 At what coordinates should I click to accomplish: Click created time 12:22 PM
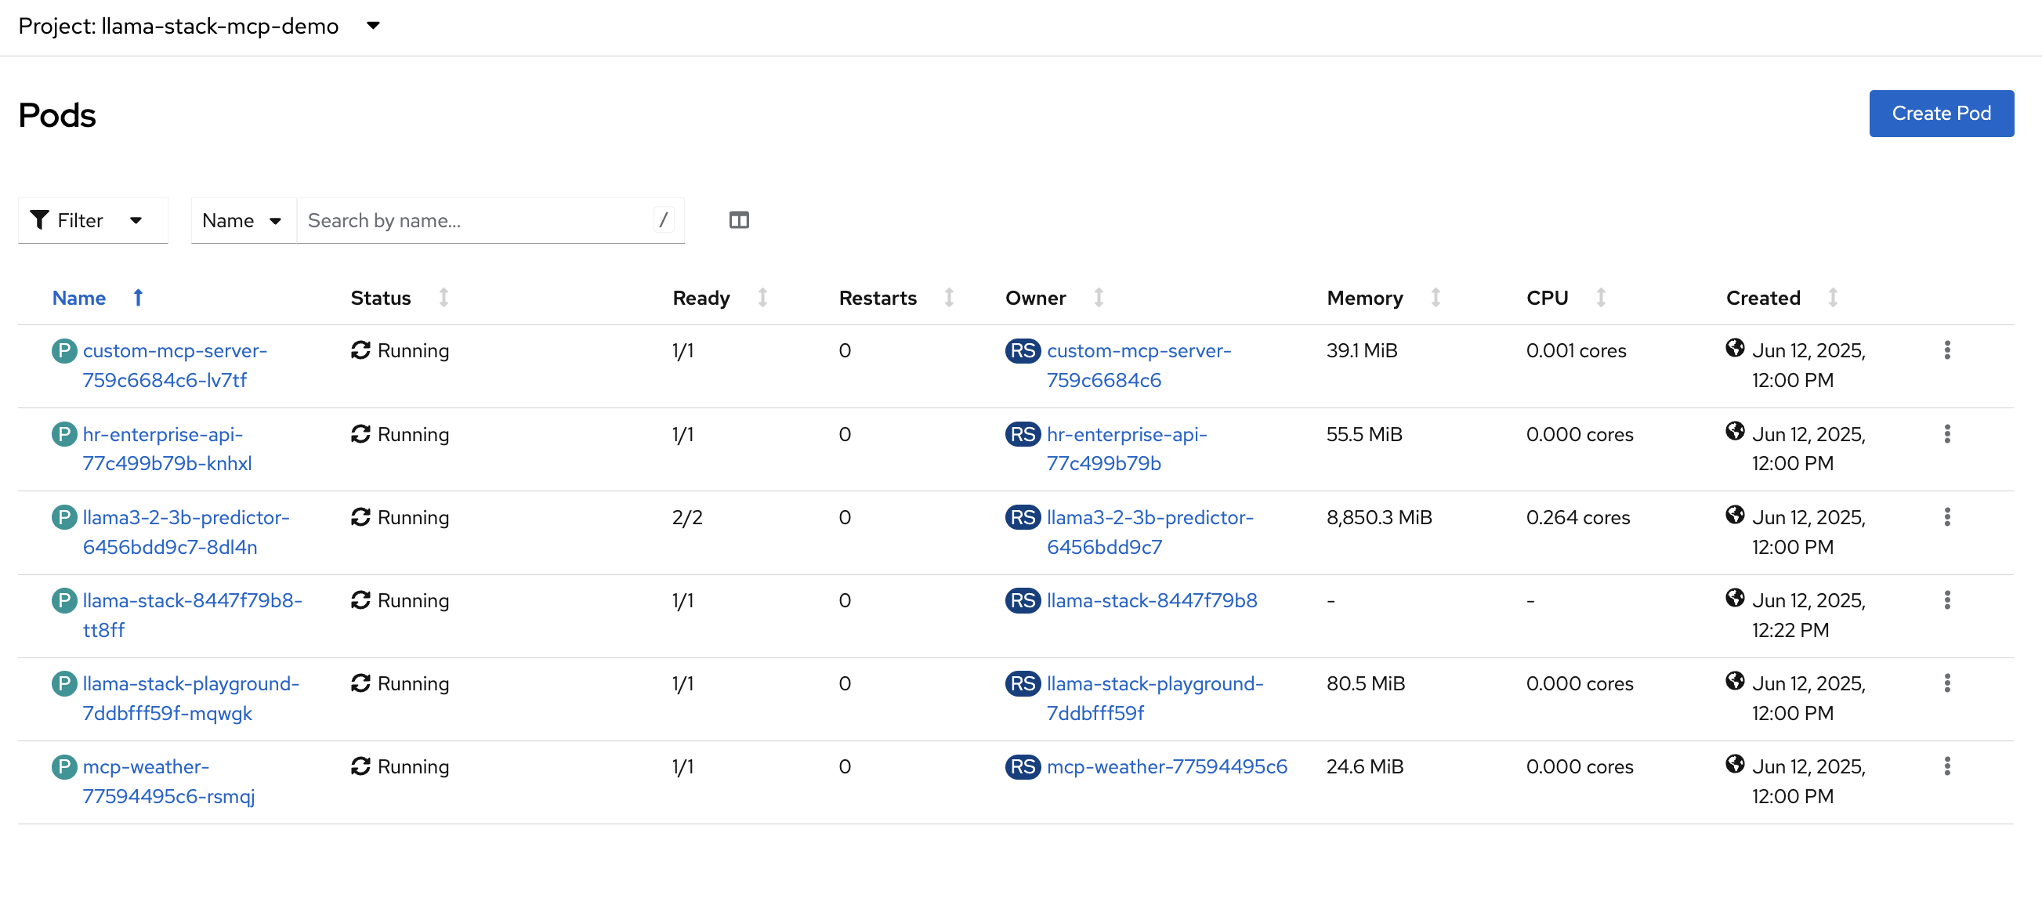(x=1790, y=630)
